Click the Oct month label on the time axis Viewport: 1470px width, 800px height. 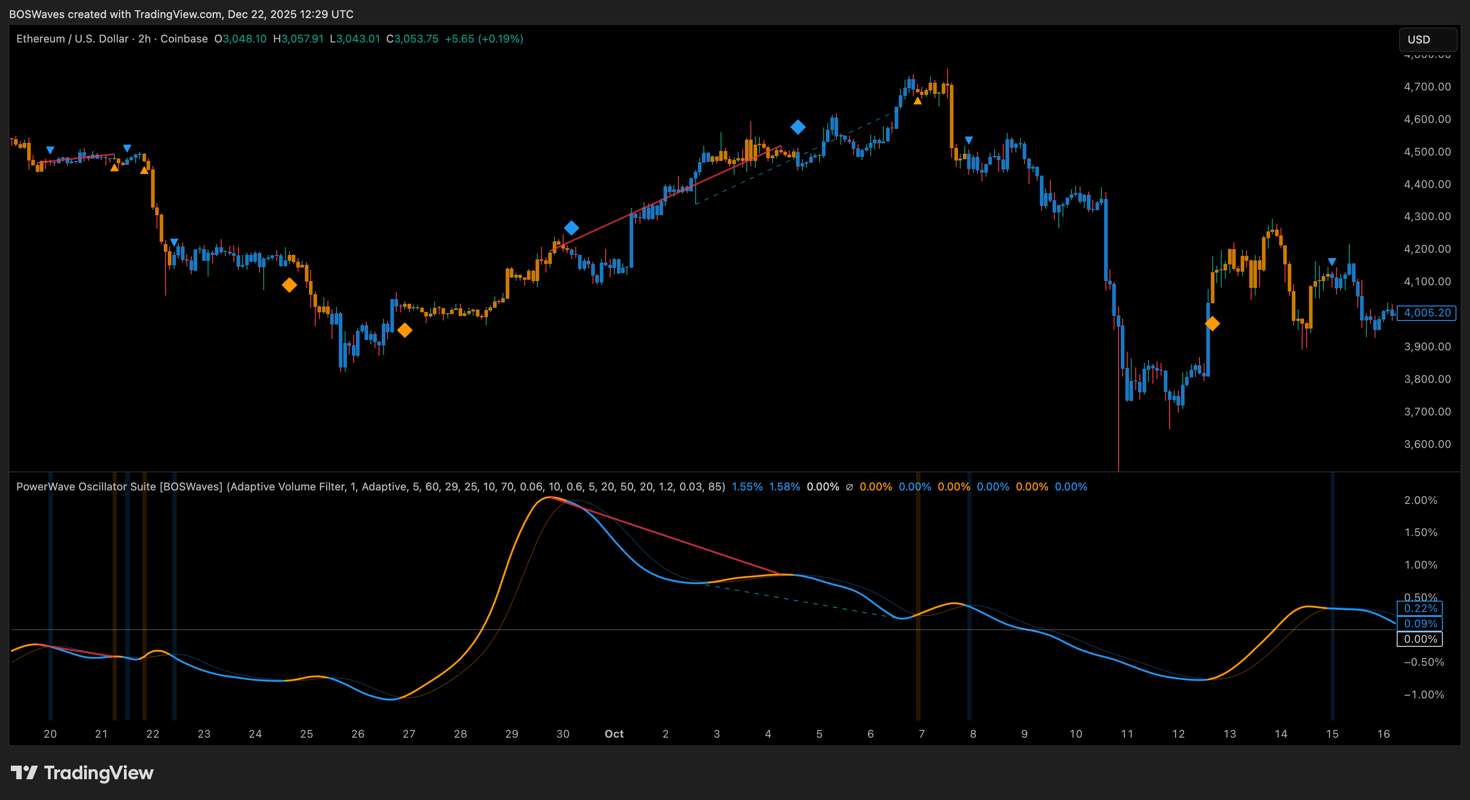pyautogui.click(x=614, y=734)
